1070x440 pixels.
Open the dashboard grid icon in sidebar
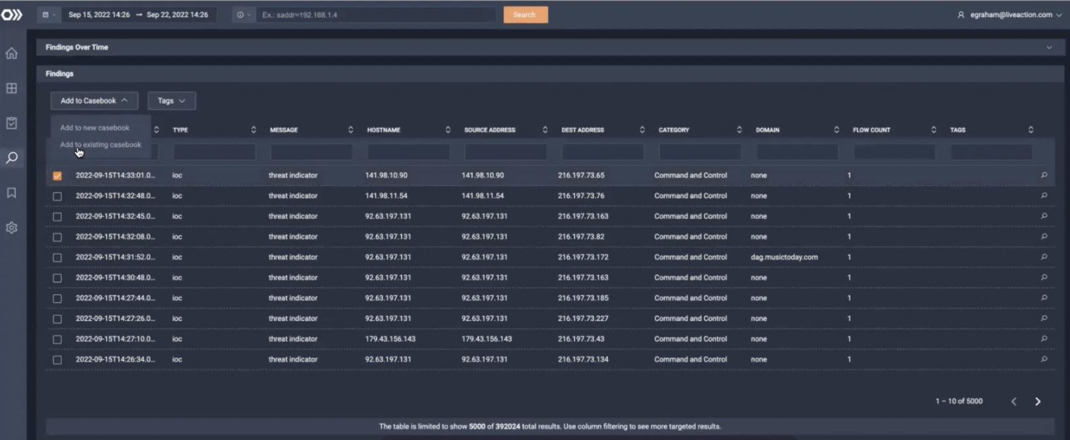[x=11, y=89]
